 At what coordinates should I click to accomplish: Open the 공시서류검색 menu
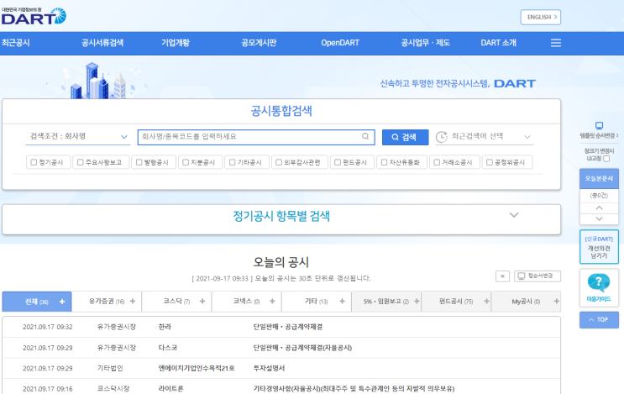click(x=102, y=43)
